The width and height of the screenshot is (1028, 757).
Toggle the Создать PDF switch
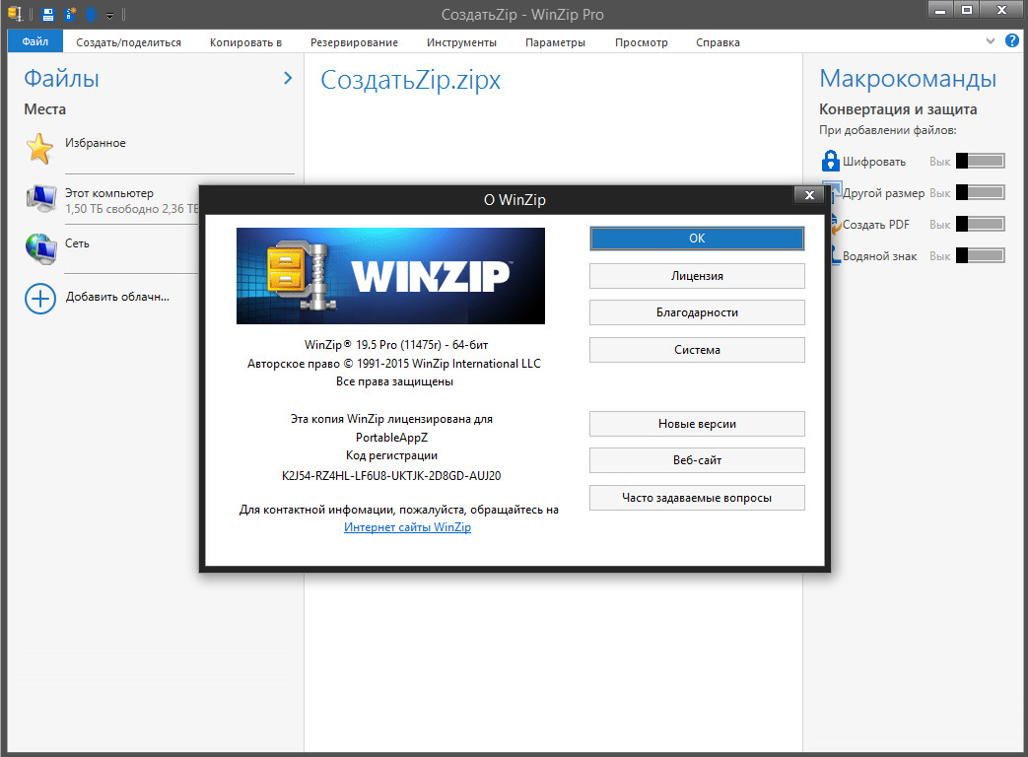tap(980, 224)
